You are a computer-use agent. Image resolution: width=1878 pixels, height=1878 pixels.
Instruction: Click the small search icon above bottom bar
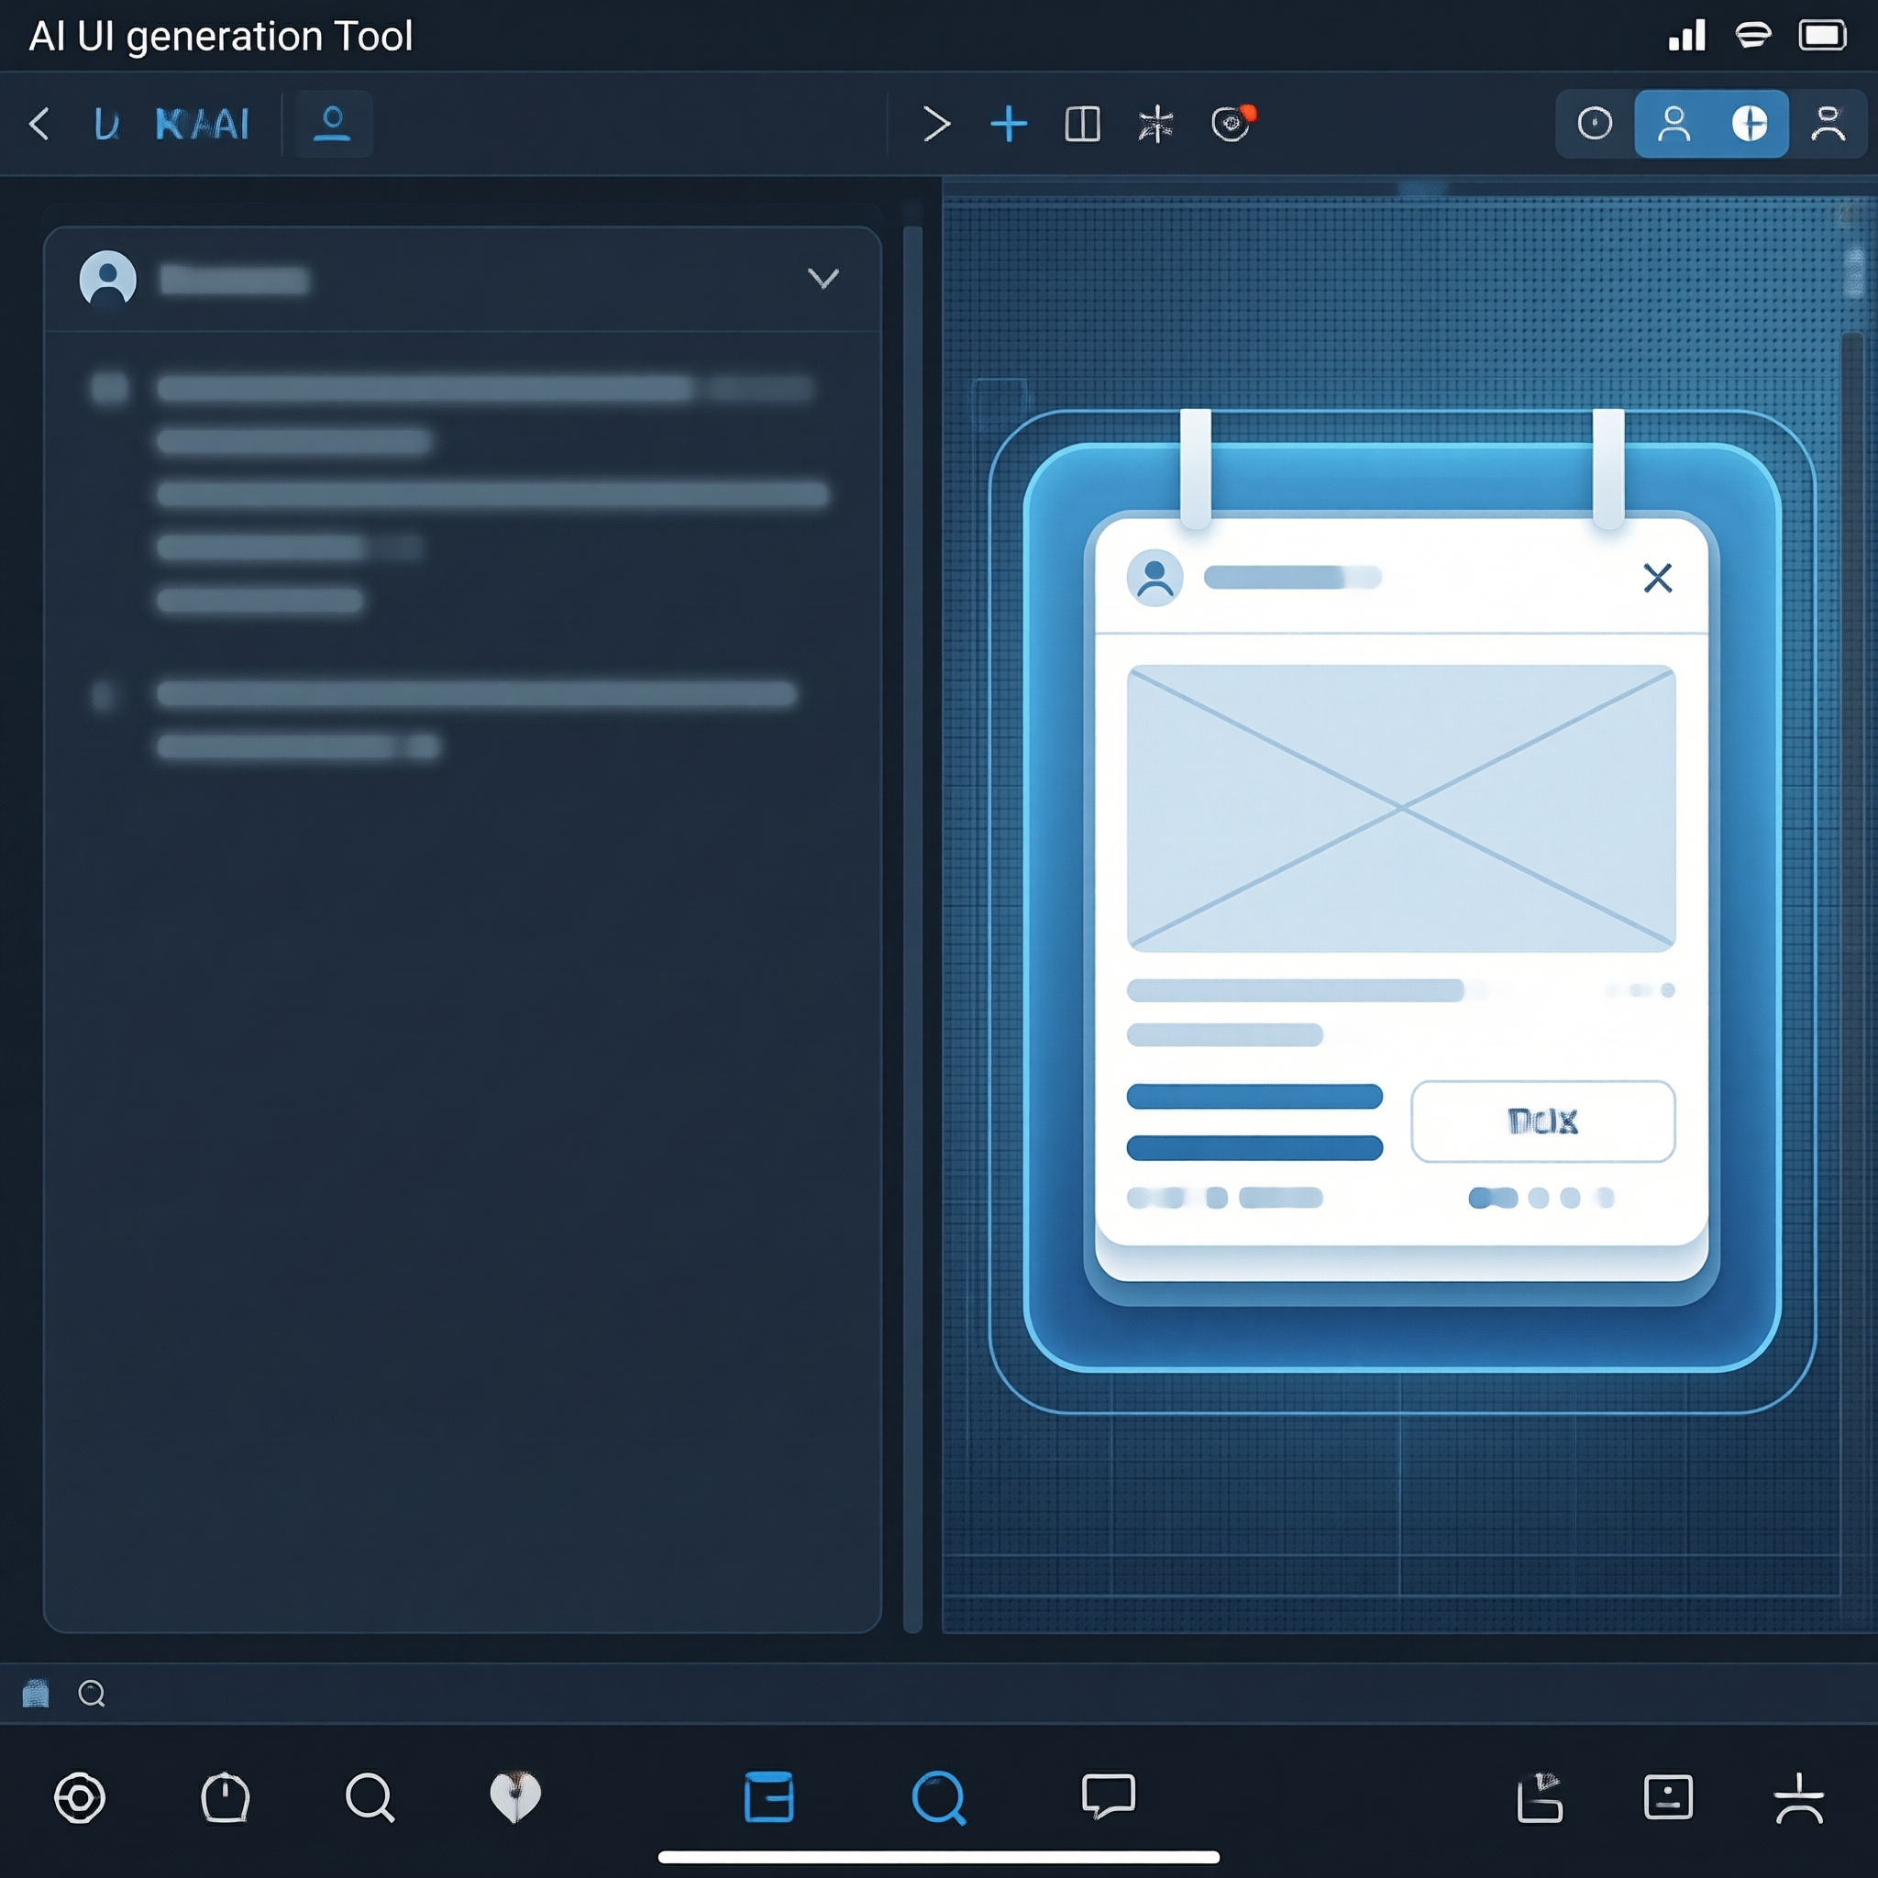pos(93,1694)
